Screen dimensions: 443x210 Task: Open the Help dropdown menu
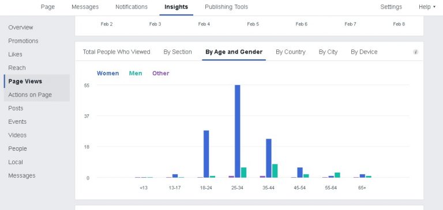[427, 7]
